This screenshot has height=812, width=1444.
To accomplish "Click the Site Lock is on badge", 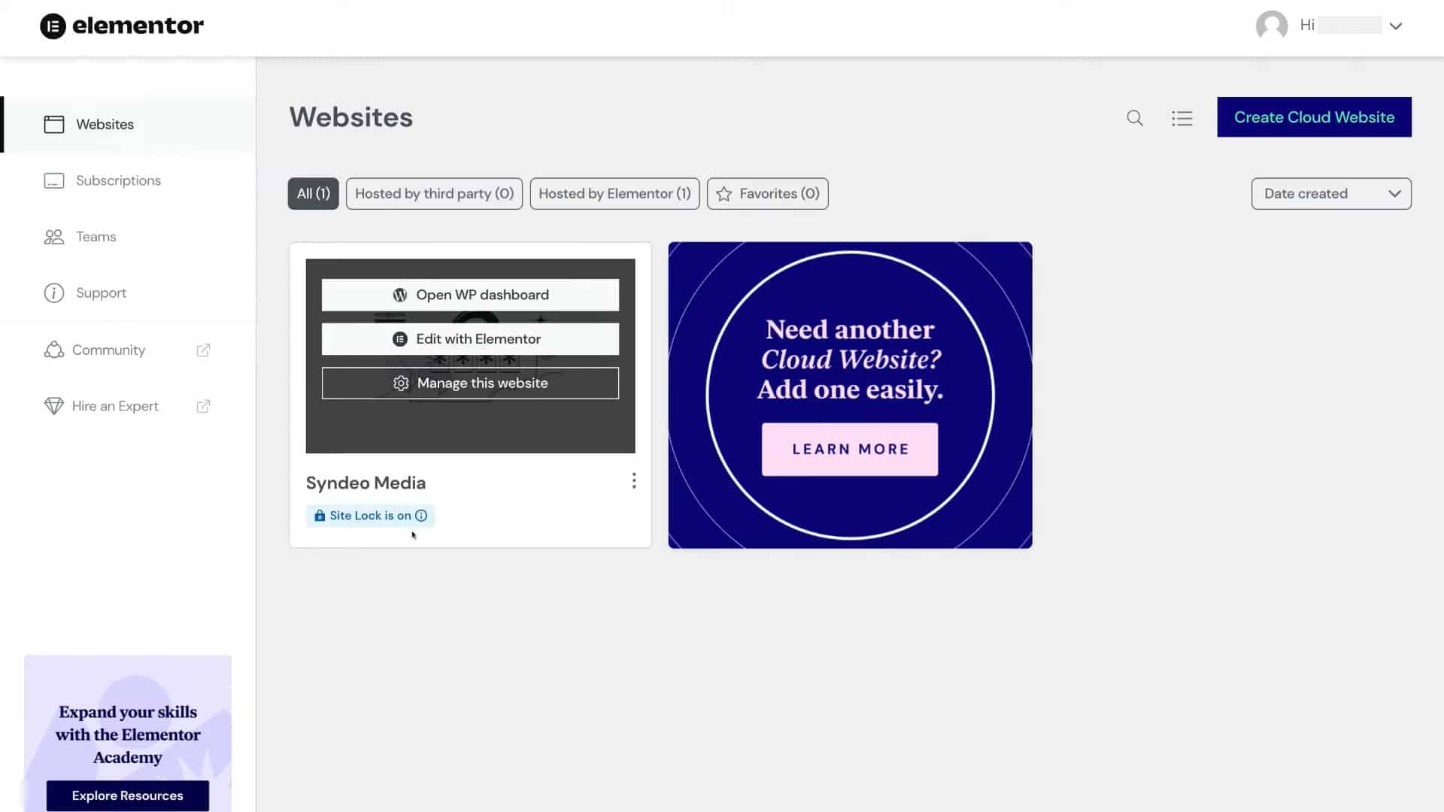I will (370, 516).
